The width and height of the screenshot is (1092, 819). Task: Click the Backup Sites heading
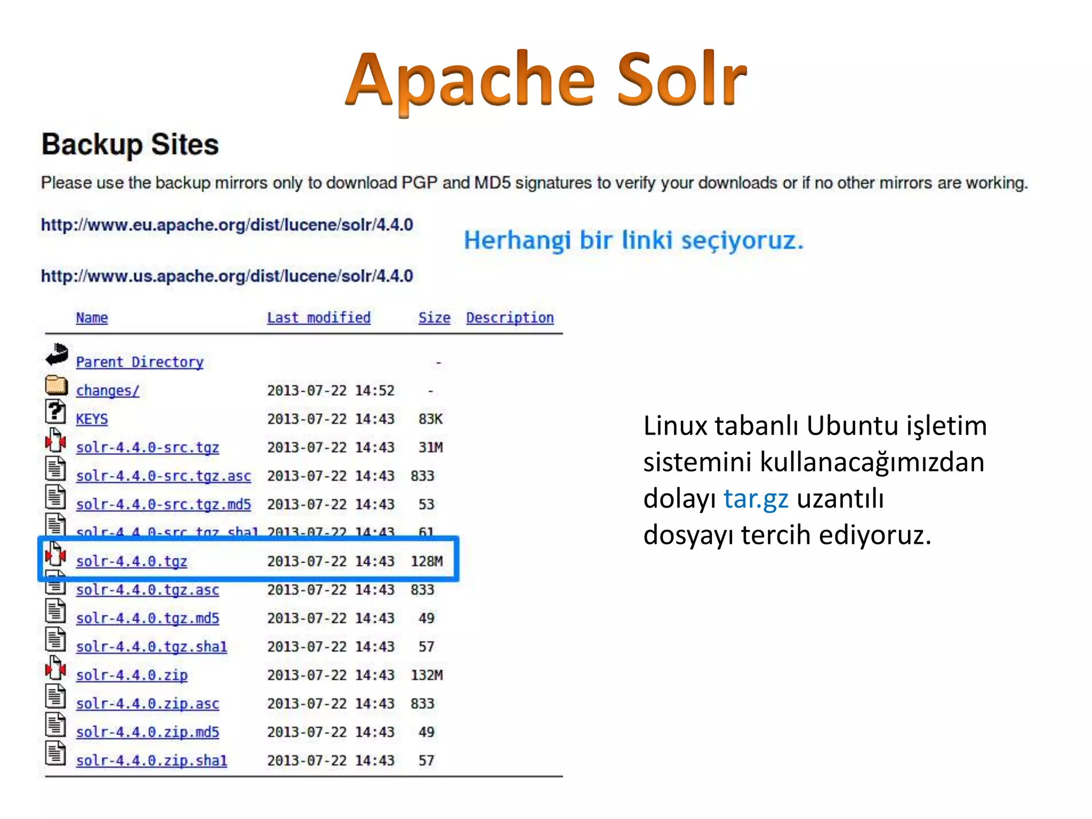pos(130,145)
